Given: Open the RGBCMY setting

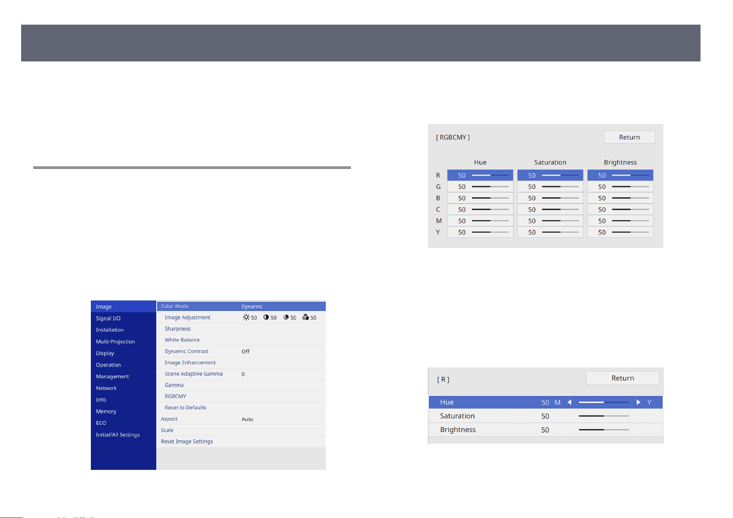Looking at the screenshot, I should (241, 396).
